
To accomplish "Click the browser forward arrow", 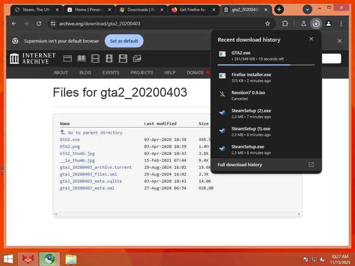I will [x=26, y=24].
